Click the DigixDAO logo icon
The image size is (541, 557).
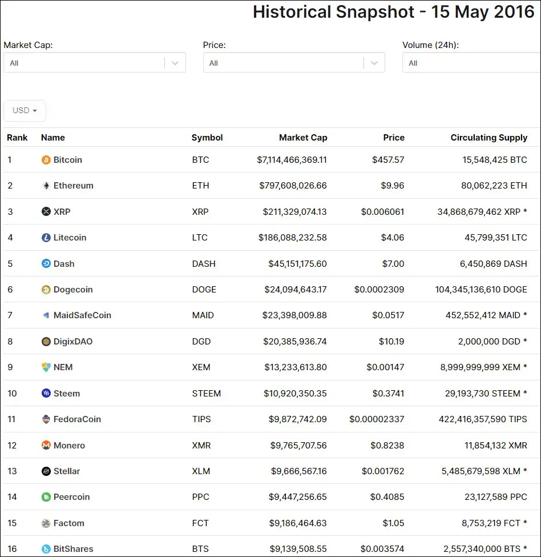click(46, 342)
